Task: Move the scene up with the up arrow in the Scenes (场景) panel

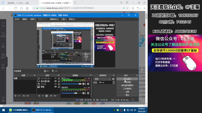Action: point(24,96)
